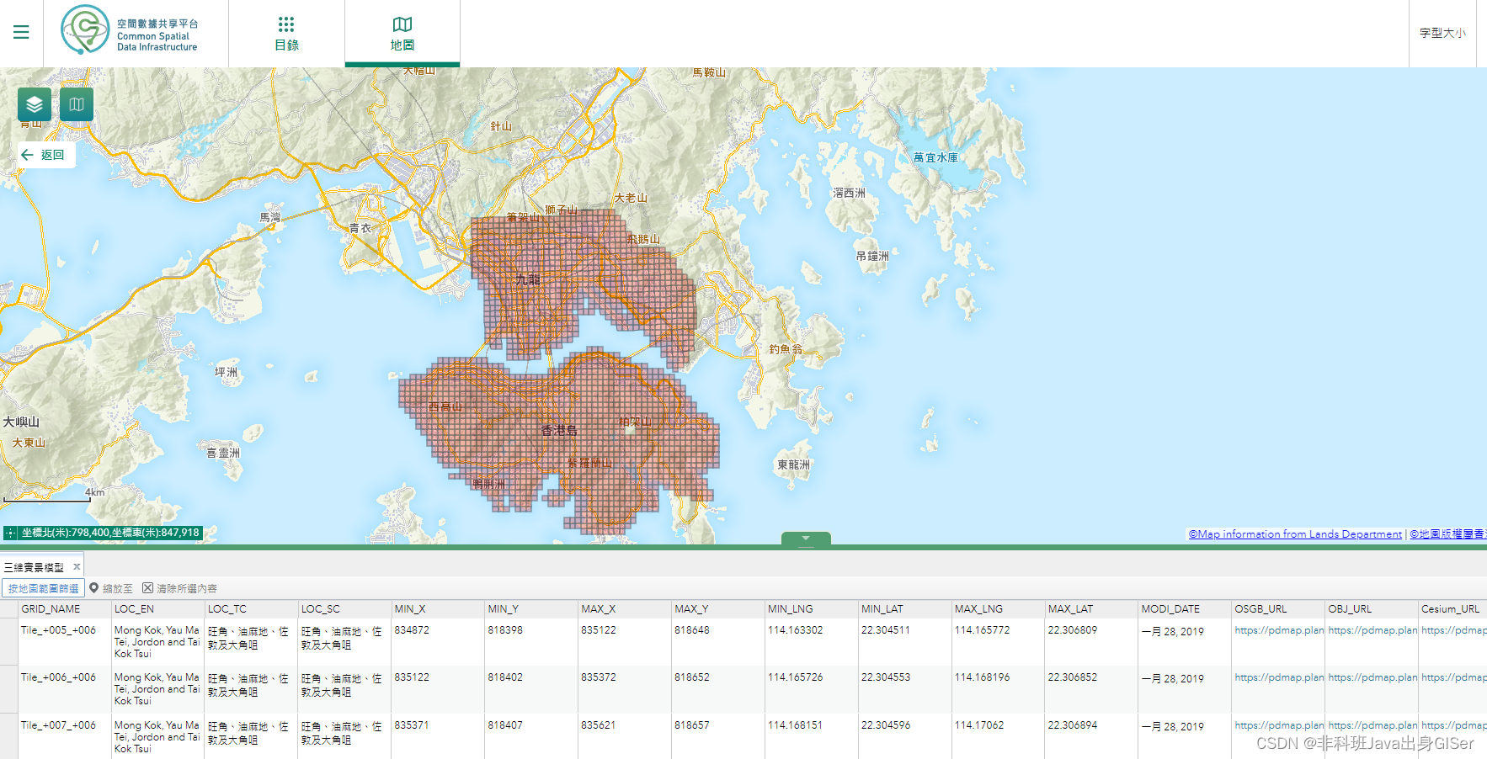This screenshot has height=759, width=1487.
Task: Click MIN_LNG value 114.163302
Action: pyautogui.click(x=795, y=630)
